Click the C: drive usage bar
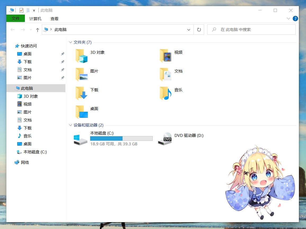 [121, 138]
